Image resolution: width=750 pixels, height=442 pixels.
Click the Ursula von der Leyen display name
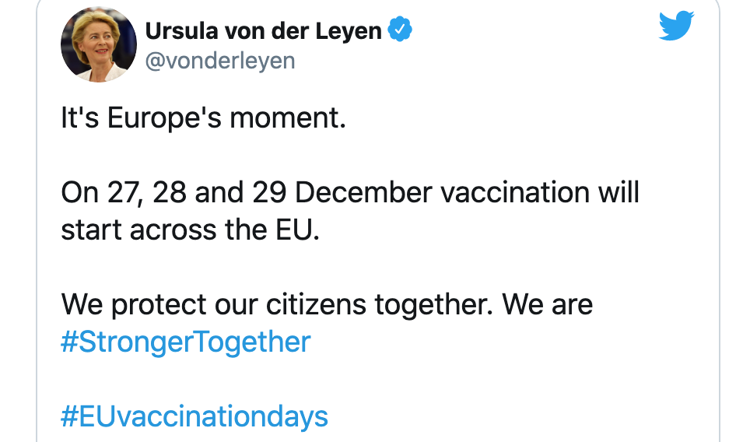point(264,30)
